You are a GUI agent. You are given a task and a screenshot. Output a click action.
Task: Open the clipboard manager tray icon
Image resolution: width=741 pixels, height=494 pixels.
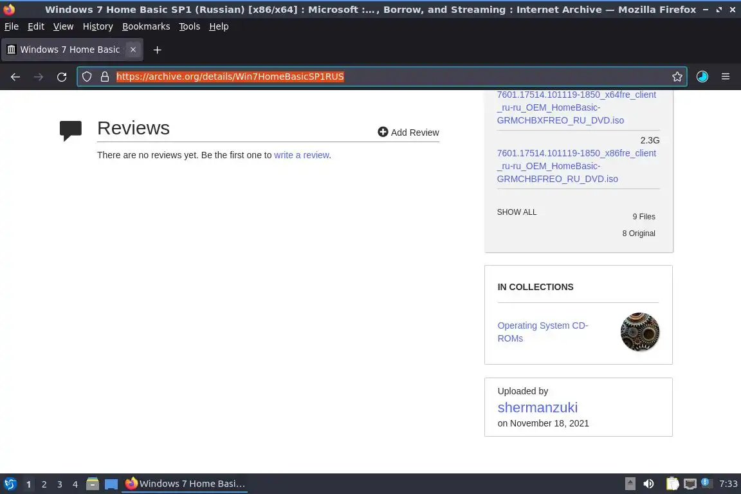pyautogui.click(x=672, y=484)
